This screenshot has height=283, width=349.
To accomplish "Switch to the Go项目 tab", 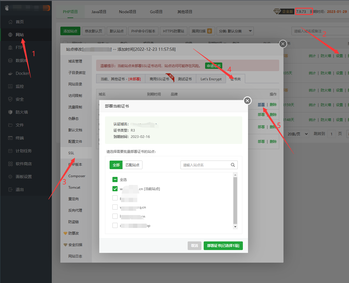I will (156, 12).
